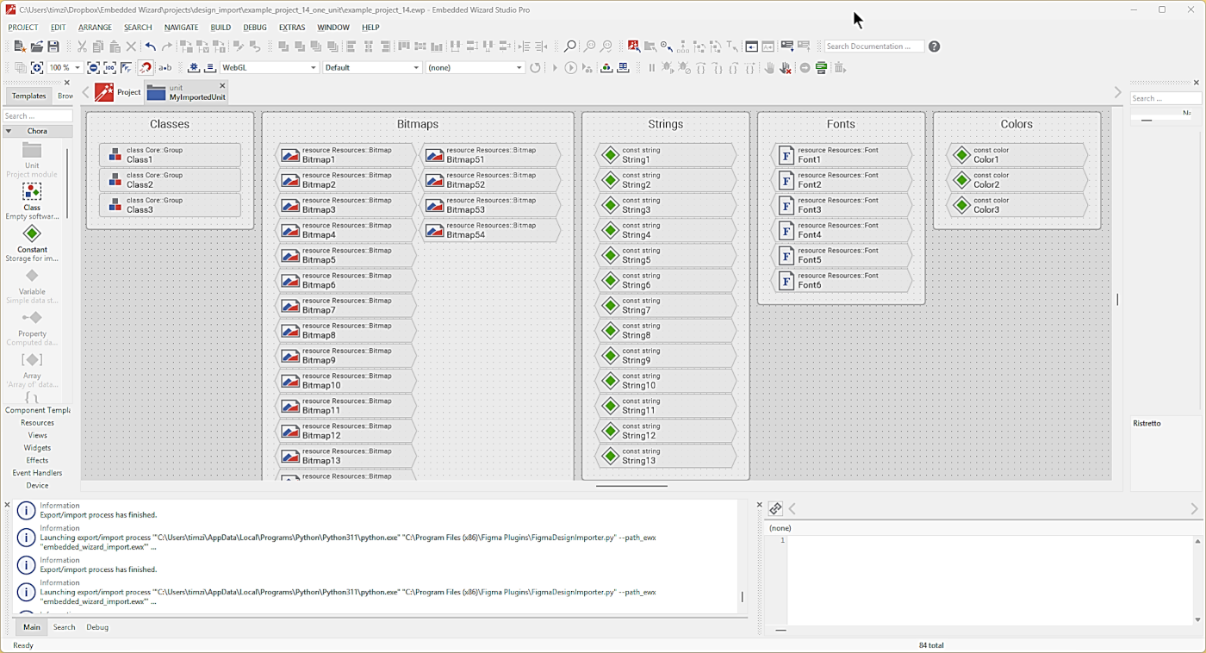The width and height of the screenshot is (1206, 653).
Task: Open an existing project with folder icon
Action: [x=37, y=47]
